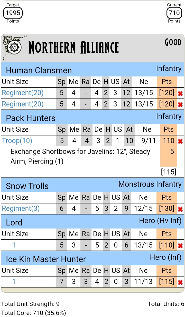The height and width of the screenshot is (317, 185).
Task: Select Ice Kin Master Hunter size 1
Action: [14, 282]
